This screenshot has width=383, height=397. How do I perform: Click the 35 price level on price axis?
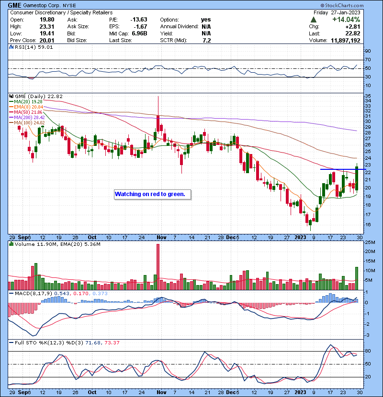368,96
